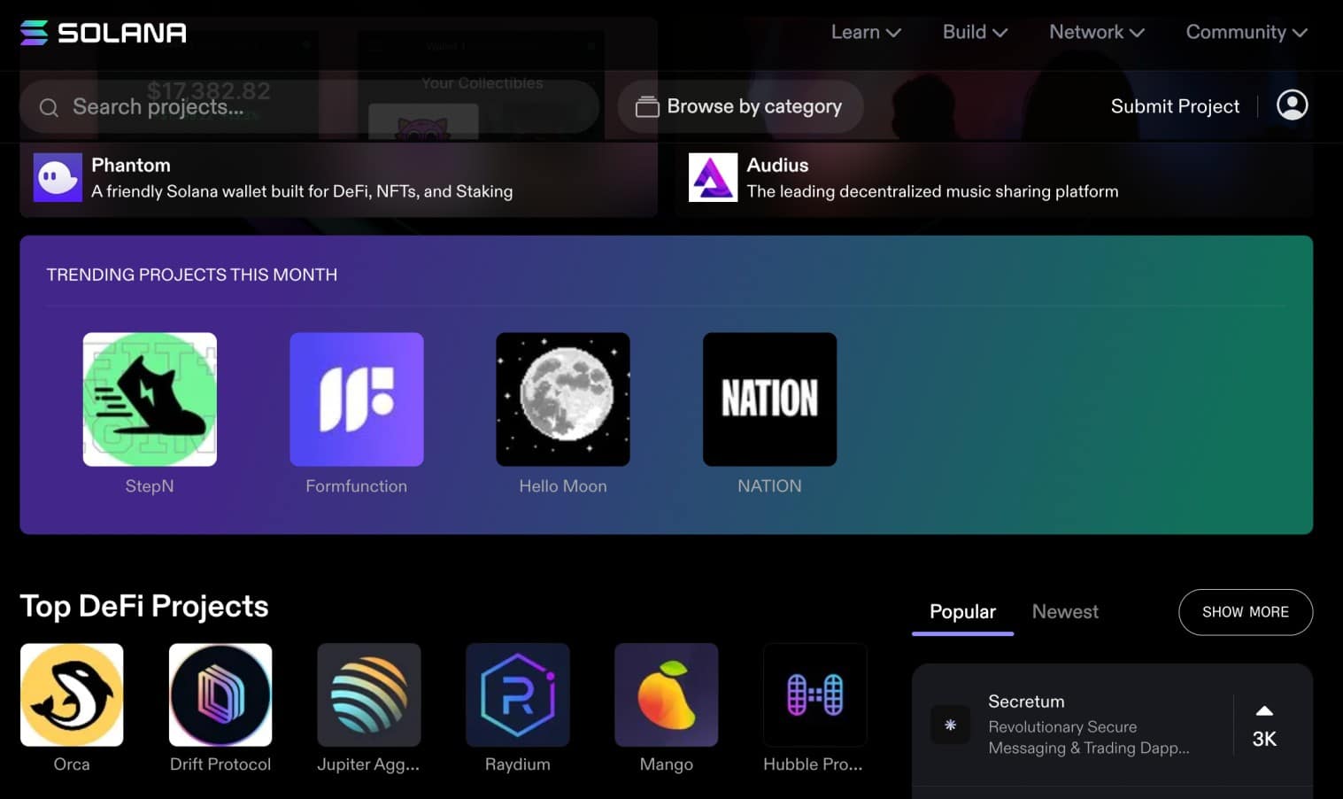Switch to the Newest tab
1343x799 pixels.
click(x=1065, y=611)
